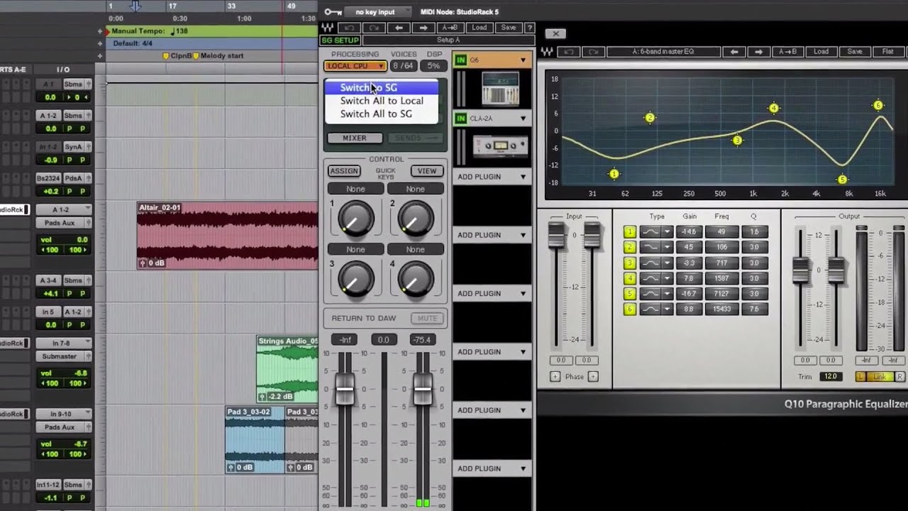The height and width of the screenshot is (511, 908).
Task: Click left Input fader of Q10
Action: [x=557, y=236]
